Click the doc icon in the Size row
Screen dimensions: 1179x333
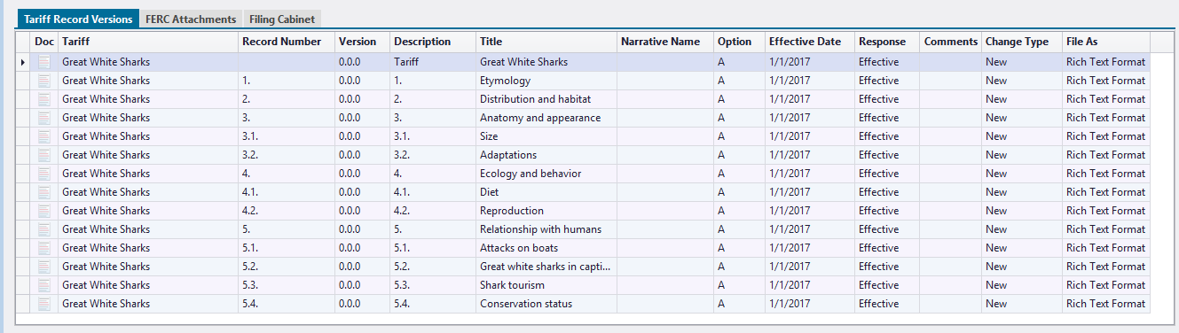[x=44, y=136]
